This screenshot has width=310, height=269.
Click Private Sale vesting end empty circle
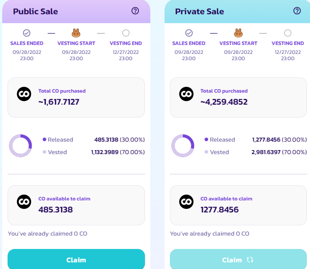[288, 33]
